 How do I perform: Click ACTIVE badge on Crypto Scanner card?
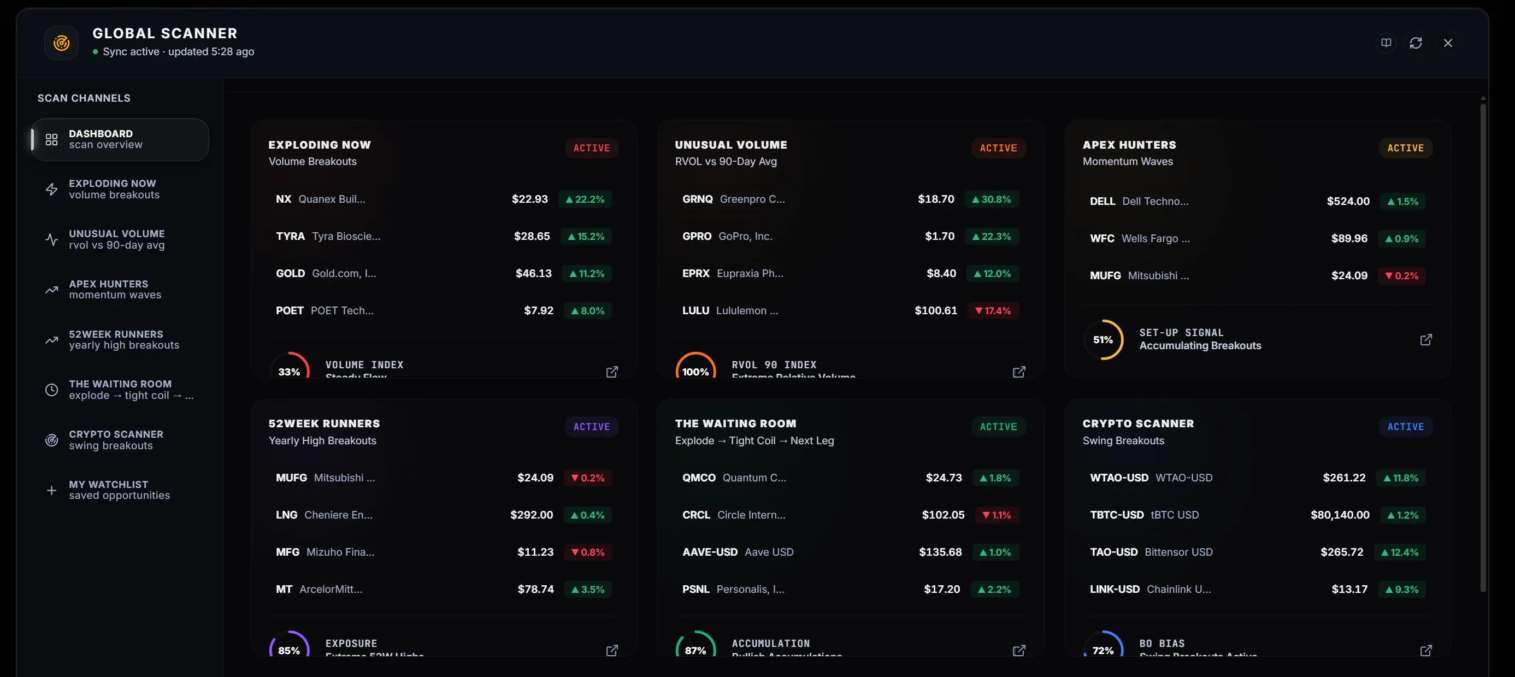click(x=1405, y=427)
